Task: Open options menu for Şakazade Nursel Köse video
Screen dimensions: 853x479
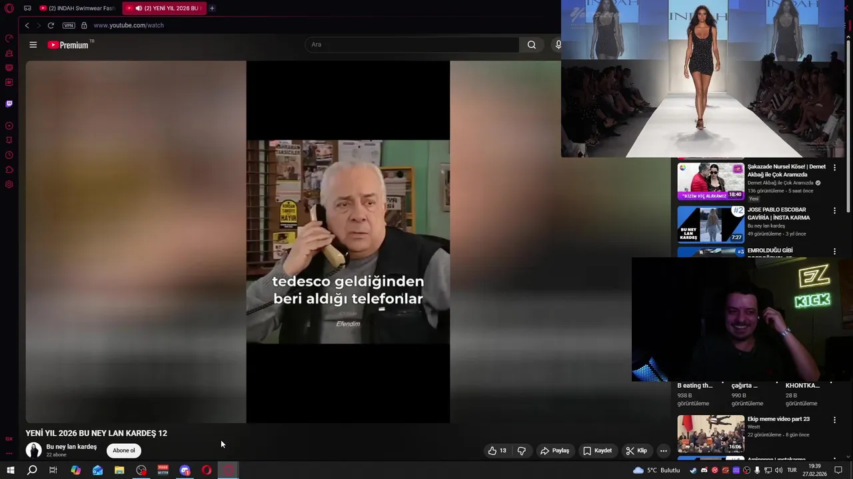Action: [x=834, y=168]
